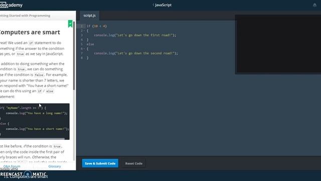Click the 'Computers are smart' heading

coord(30,32)
